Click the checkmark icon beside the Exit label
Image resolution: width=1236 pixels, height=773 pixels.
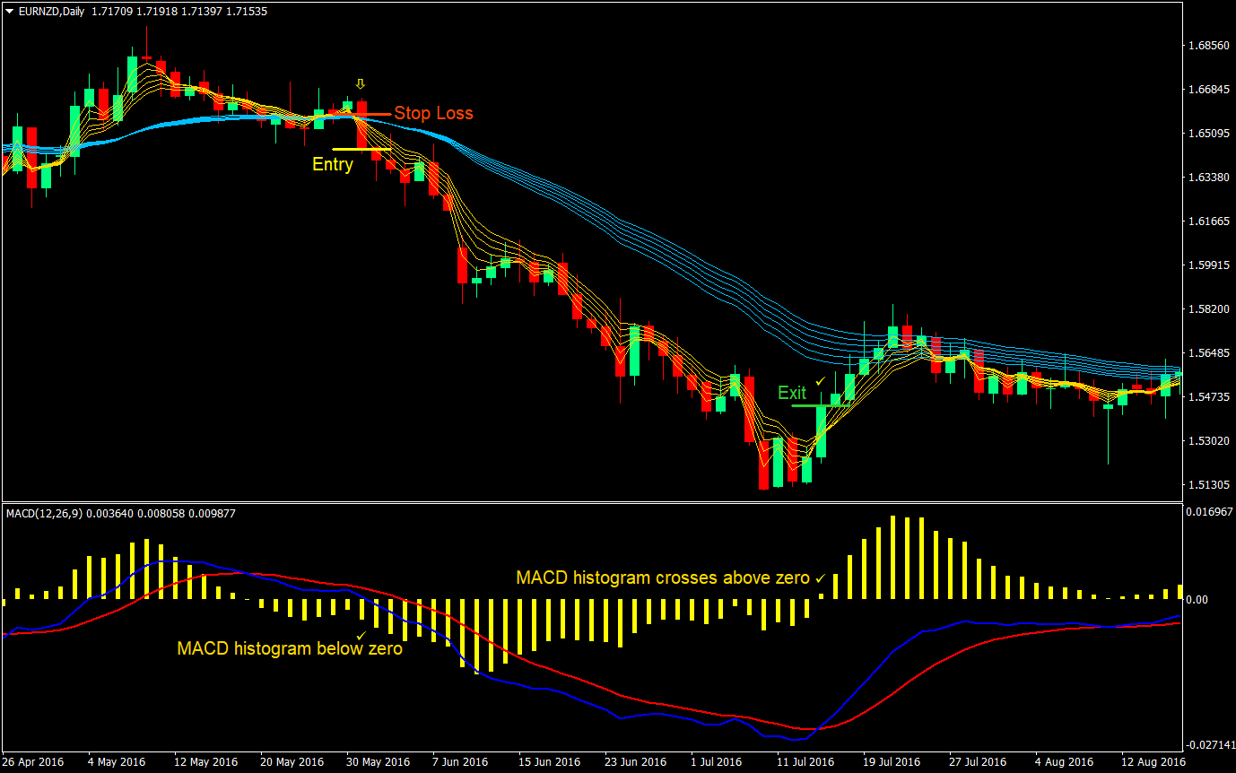(x=820, y=381)
